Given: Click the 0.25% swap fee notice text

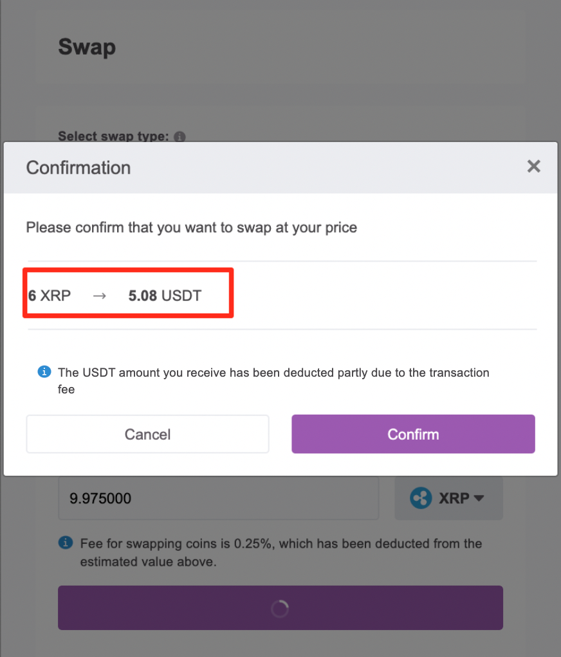Looking at the screenshot, I should pyautogui.click(x=281, y=552).
